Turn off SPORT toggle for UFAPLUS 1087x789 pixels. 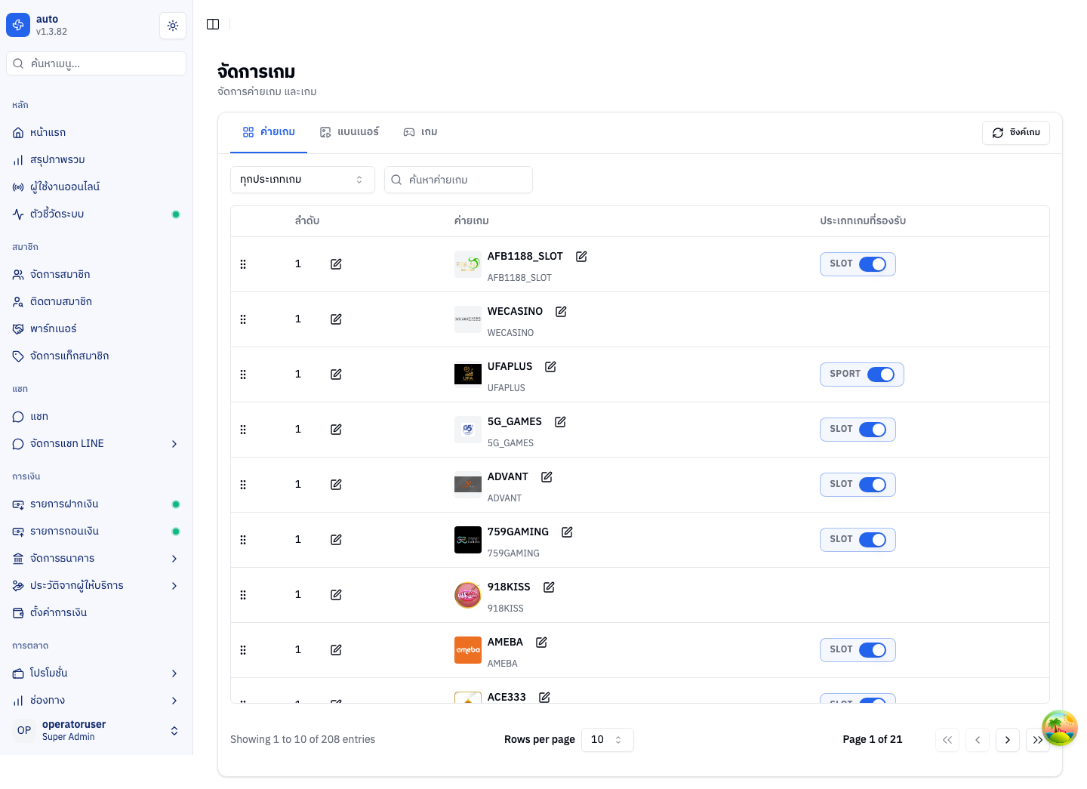[x=881, y=374]
